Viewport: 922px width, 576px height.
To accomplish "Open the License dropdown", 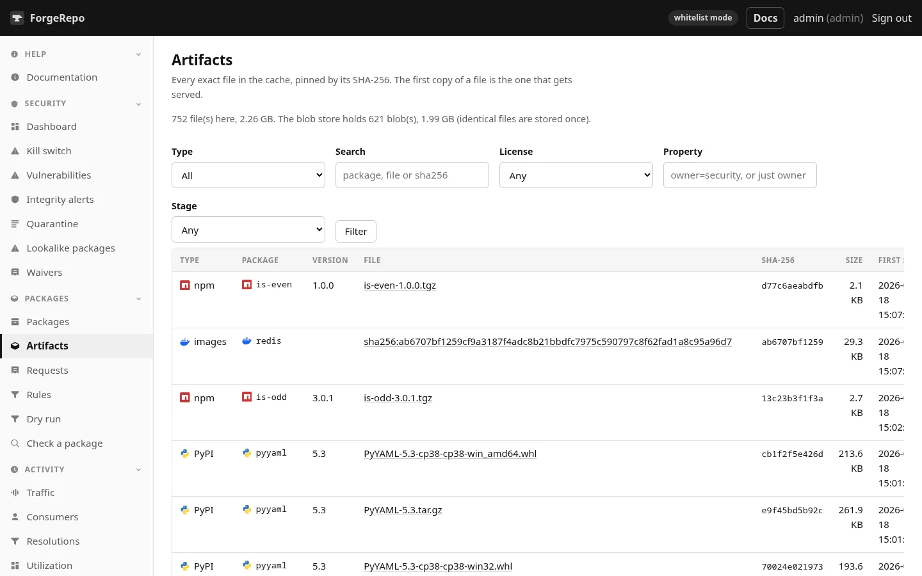I will [576, 175].
